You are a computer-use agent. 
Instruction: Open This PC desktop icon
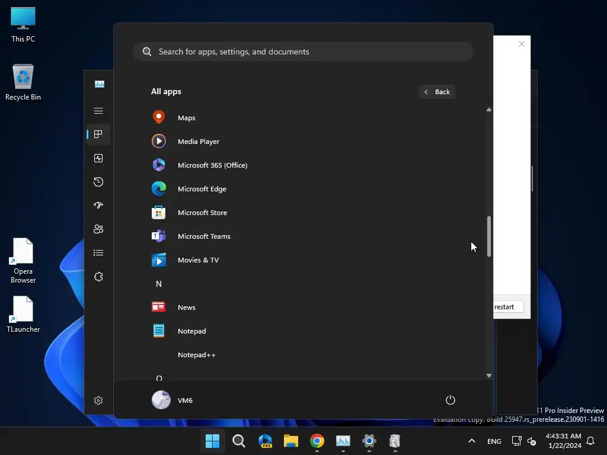pyautogui.click(x=23, y=25)
